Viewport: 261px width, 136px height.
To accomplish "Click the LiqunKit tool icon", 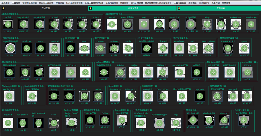I will (x=8, y=123).
